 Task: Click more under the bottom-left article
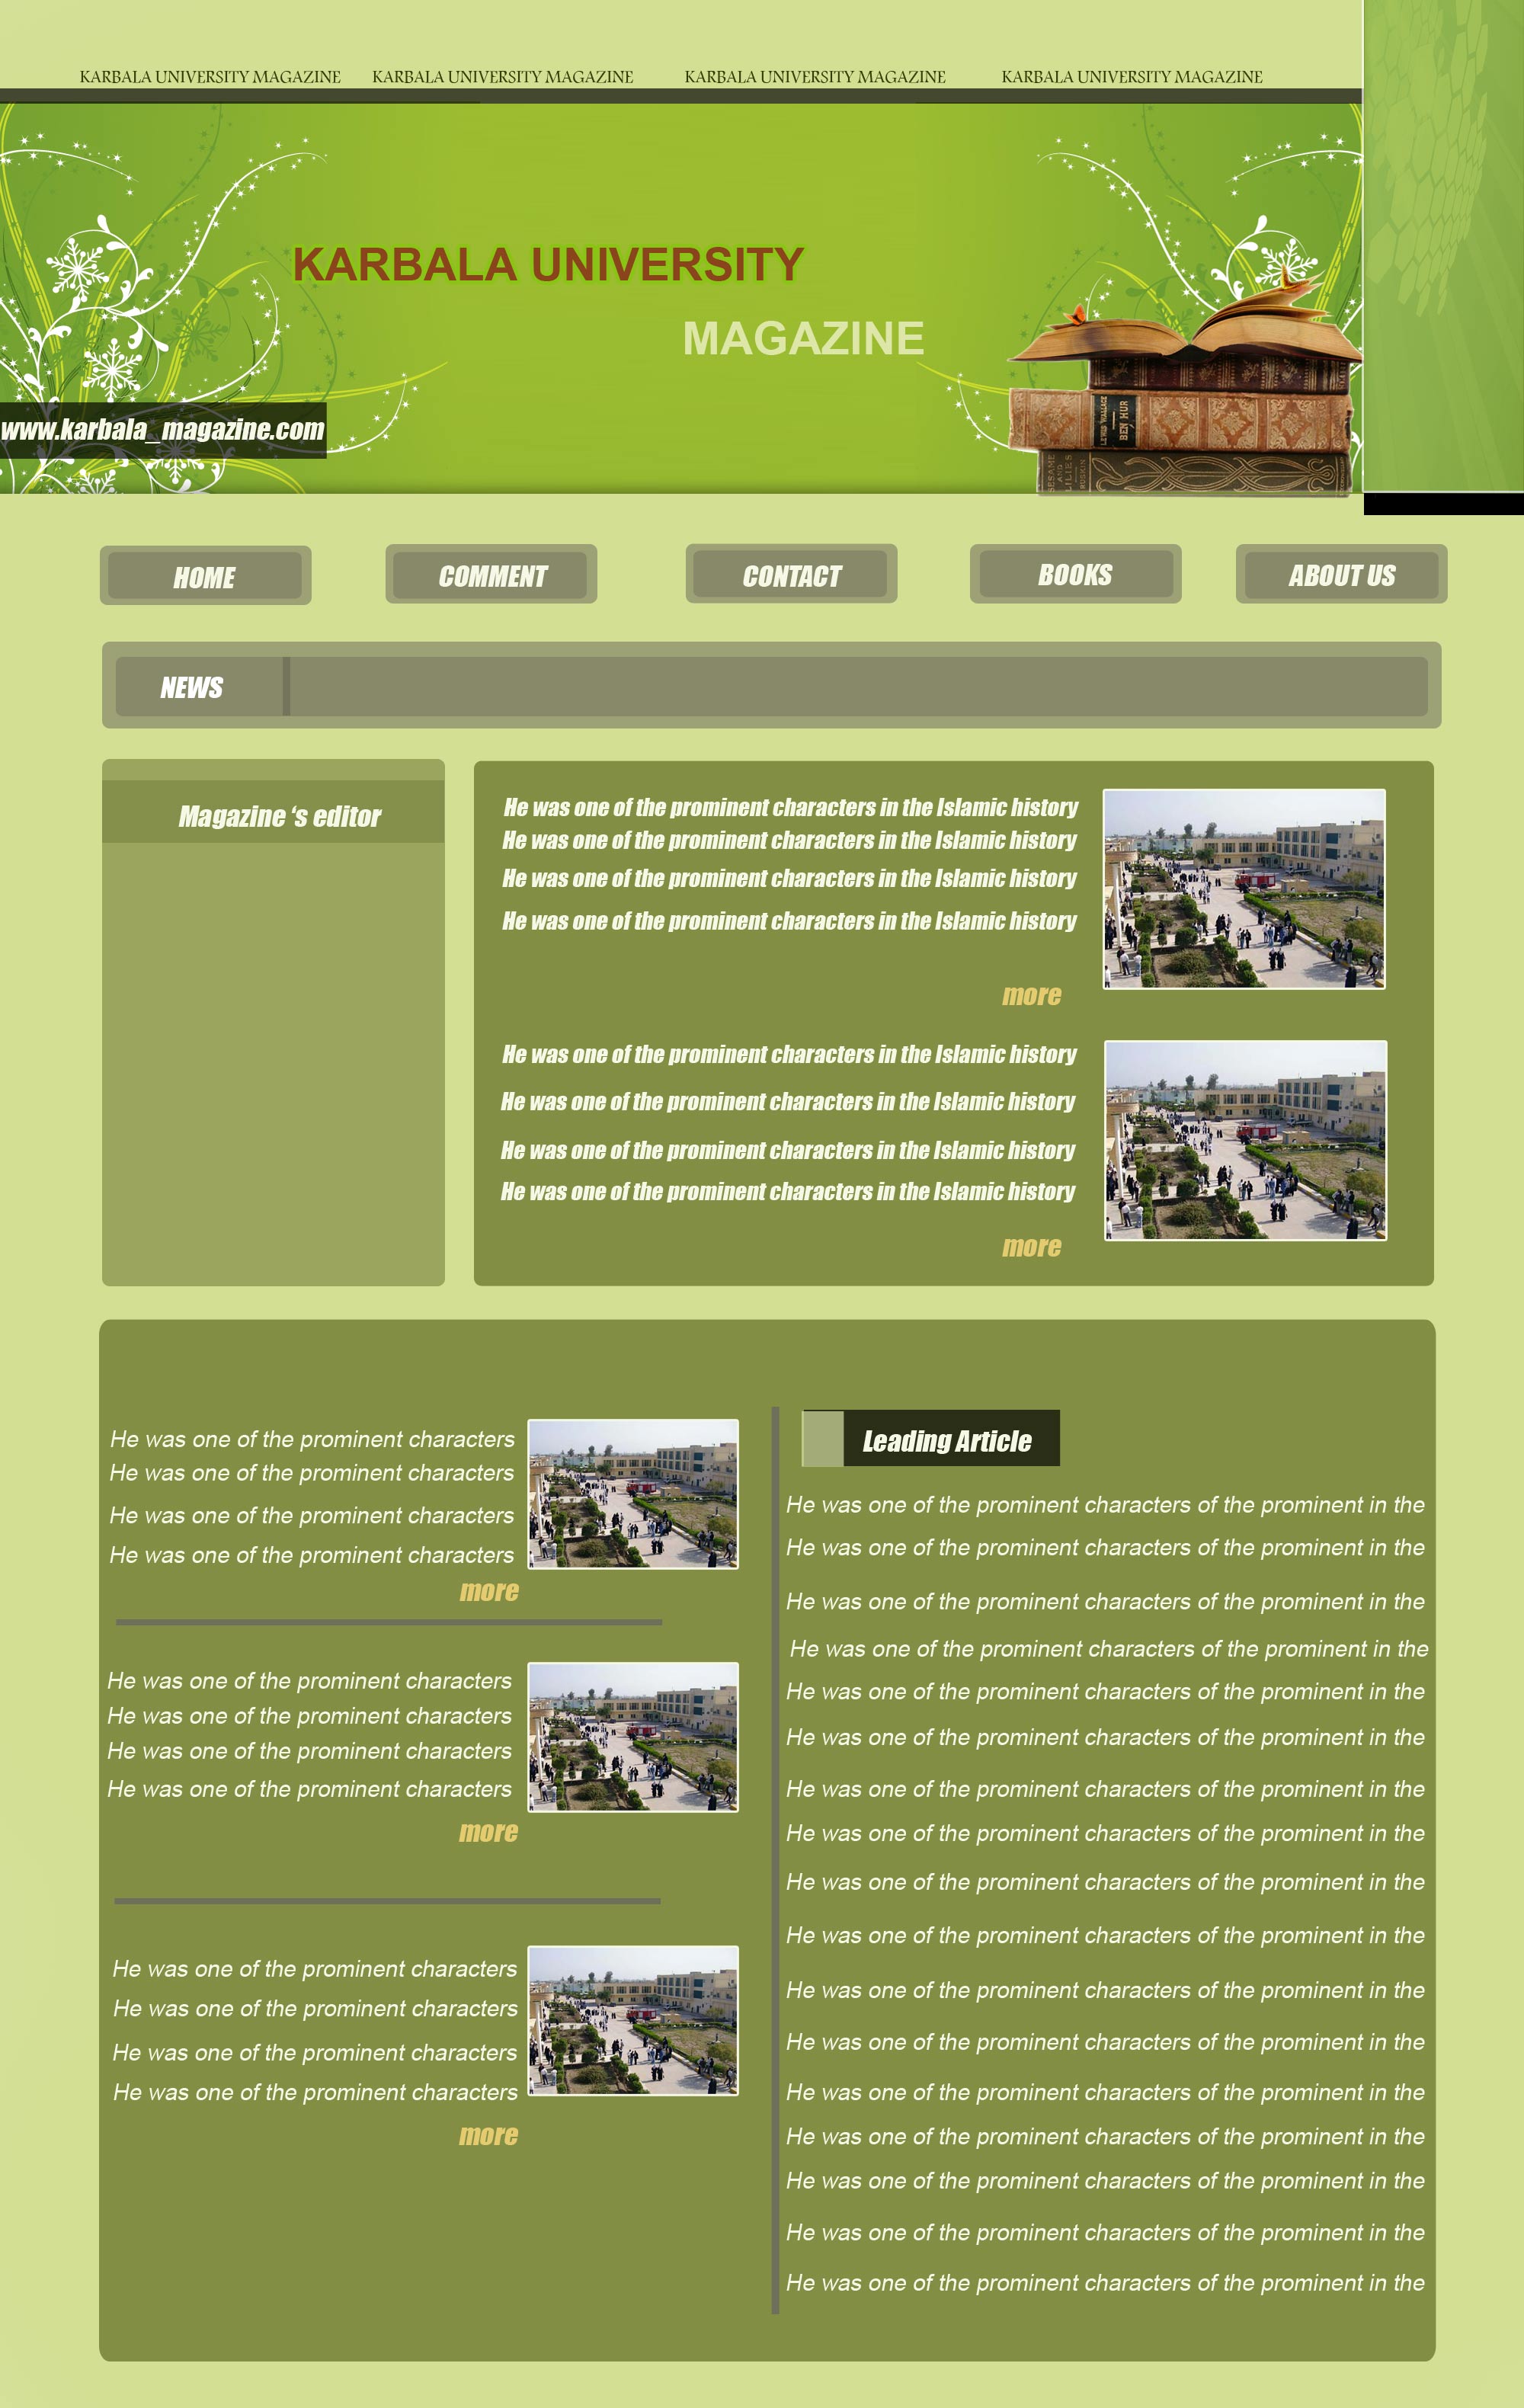pos(488,2135)
